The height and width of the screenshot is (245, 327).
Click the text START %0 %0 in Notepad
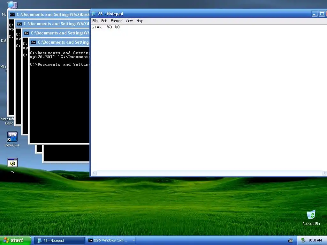tap(106, 27)
